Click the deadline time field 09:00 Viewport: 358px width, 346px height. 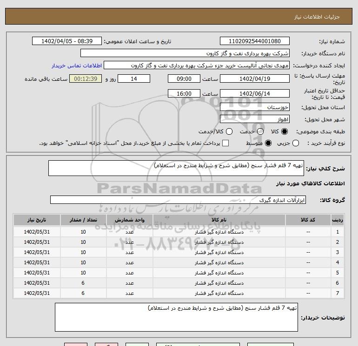(x=184, y=78)
